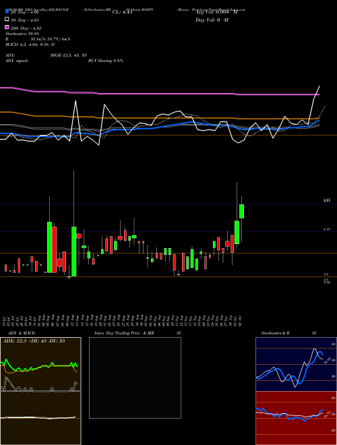Image resolution: width=337 pixels, height=445 pixels.
Task: Click the magenta 200 Day EMA legend swatch
Action: (x=7, y=28)
